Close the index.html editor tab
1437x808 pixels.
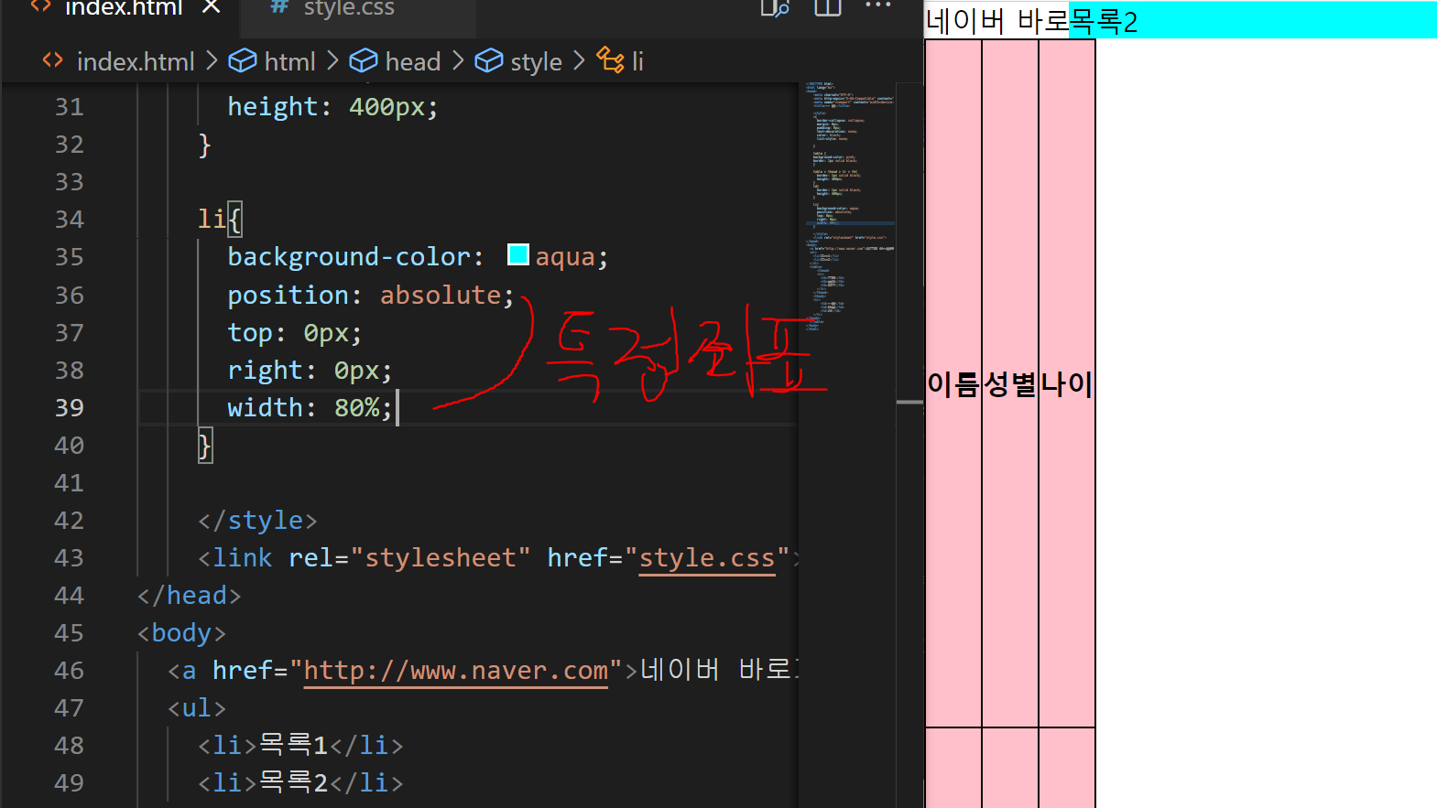[212, 7]
